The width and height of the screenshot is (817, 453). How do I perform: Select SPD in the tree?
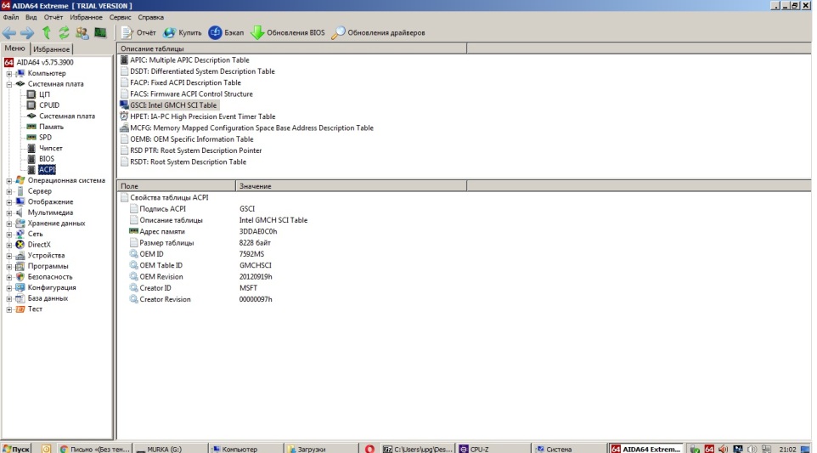pos(45,138)
